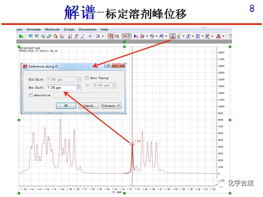Viewport: 263px width, 197px height.
Task: Click the 7.306 peak label text
Action: click(x=137, y=141)
